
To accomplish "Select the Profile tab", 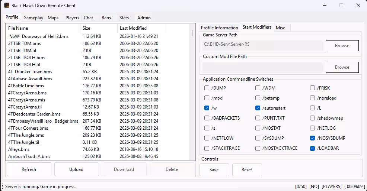I will coord(12,17).
